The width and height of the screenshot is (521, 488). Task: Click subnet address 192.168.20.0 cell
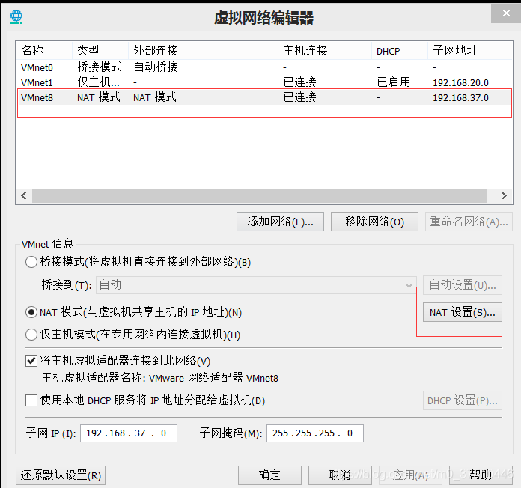pyautogui.click(x=460, y=82)
